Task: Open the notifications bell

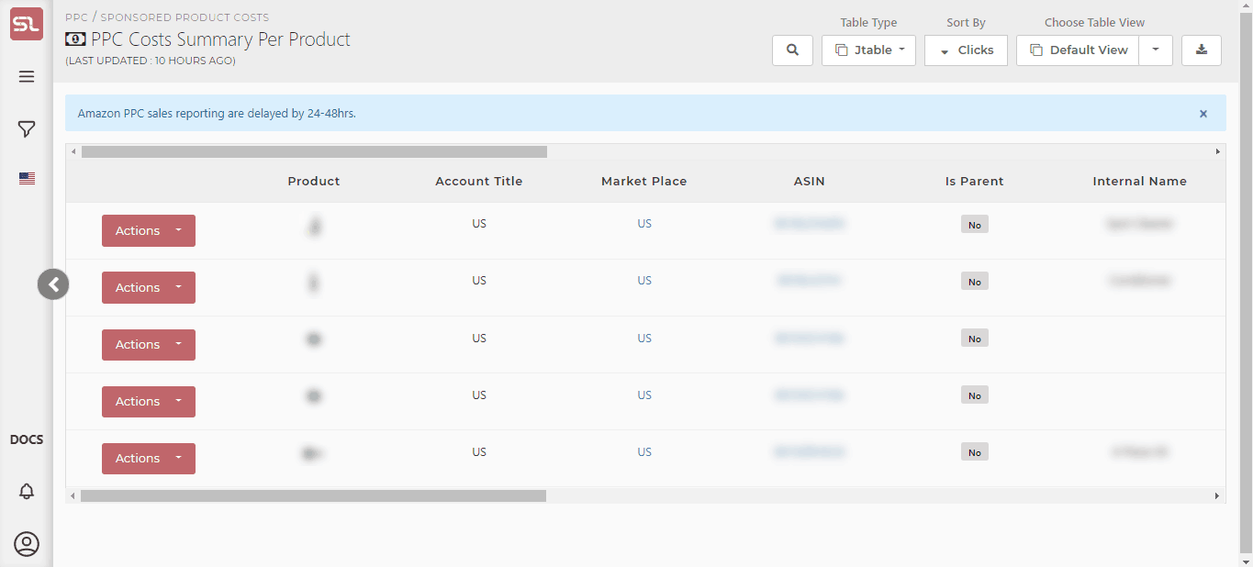Action: pos(27,492)
